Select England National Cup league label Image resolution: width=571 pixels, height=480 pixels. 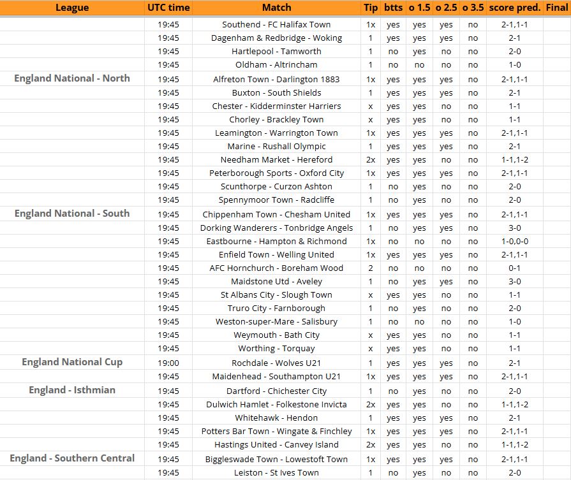click(x=72, y=362)
